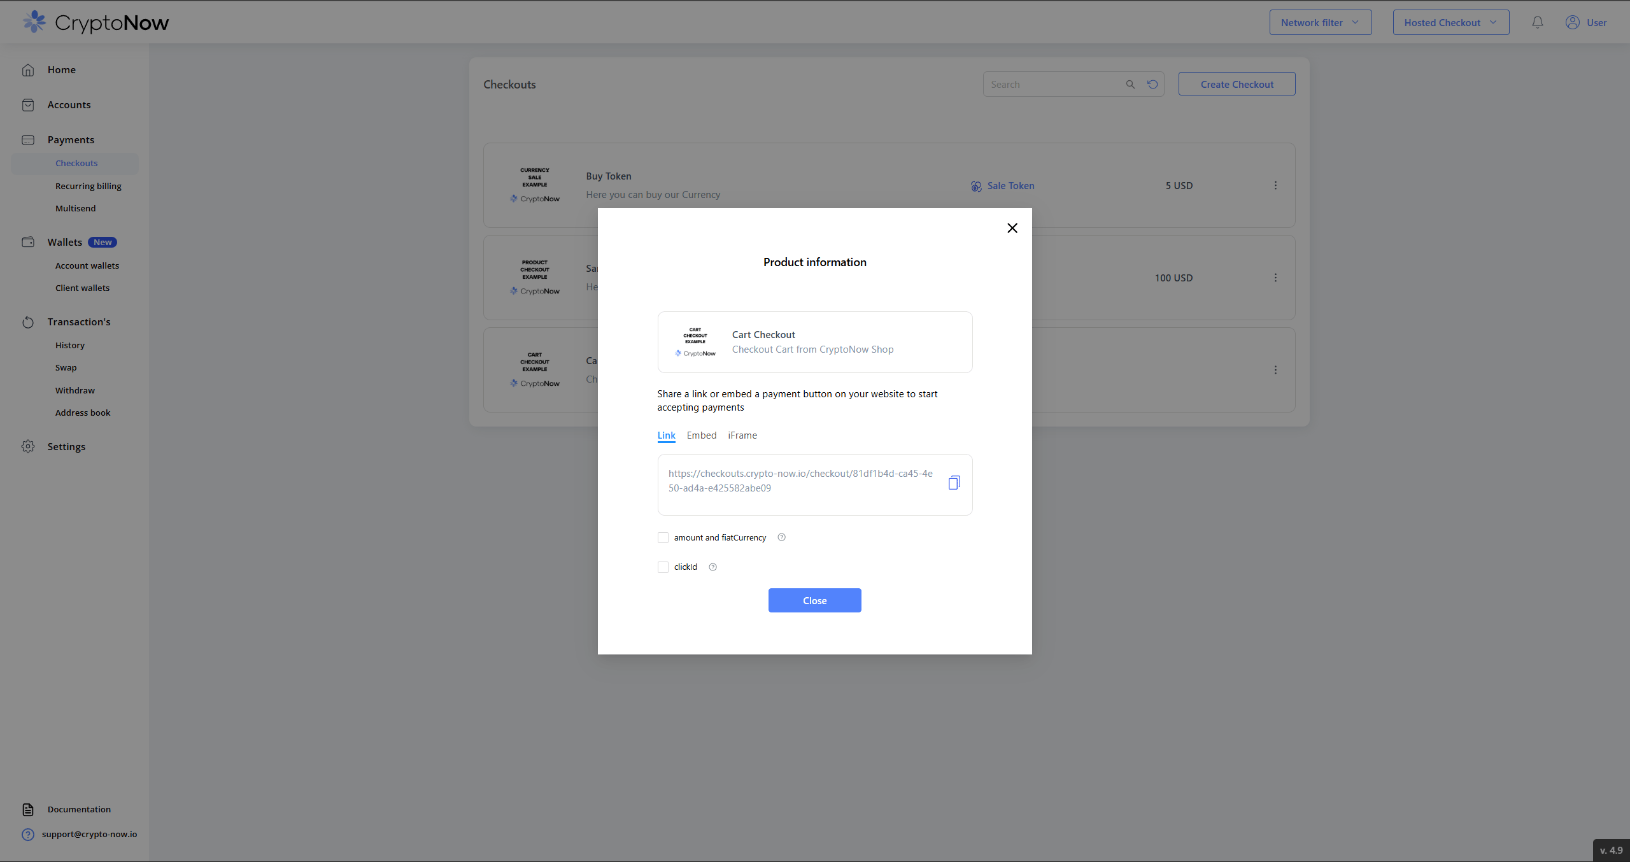Click the help icon next to clickId

712,567
